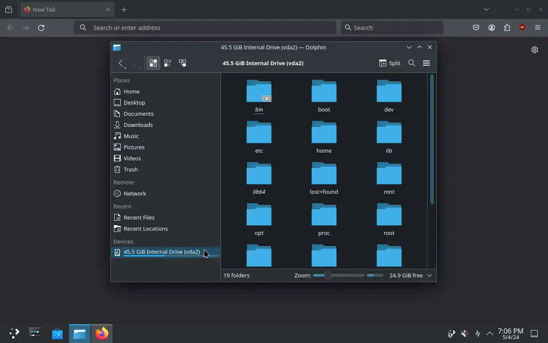The height and width of the screenshot is (343, 548).
Task: Click the free space usage bar
Action: pos(375,275)
